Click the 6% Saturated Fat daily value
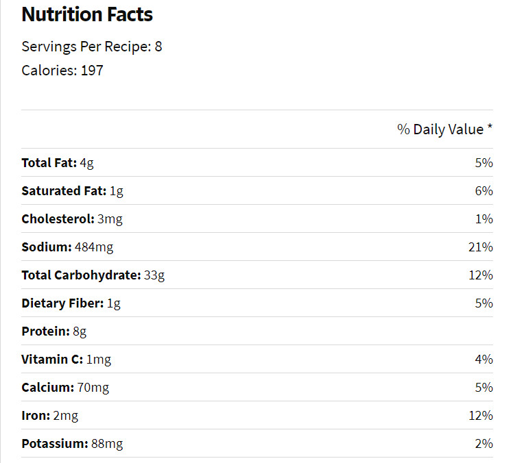The width and height of the screenshot is (511, 463). (484, 190)
